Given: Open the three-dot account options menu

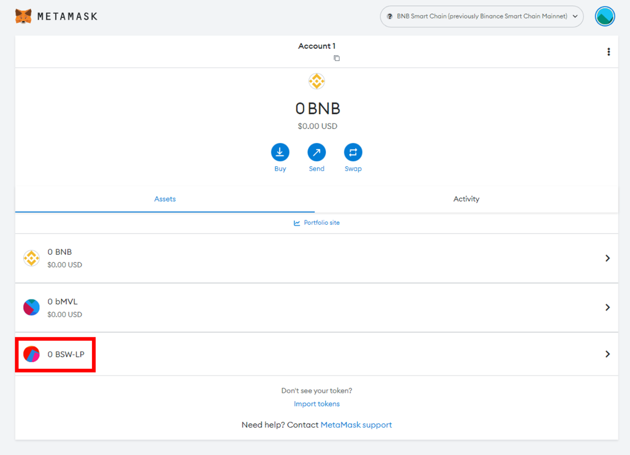Looking at the screenshot, I should (608, 52).
